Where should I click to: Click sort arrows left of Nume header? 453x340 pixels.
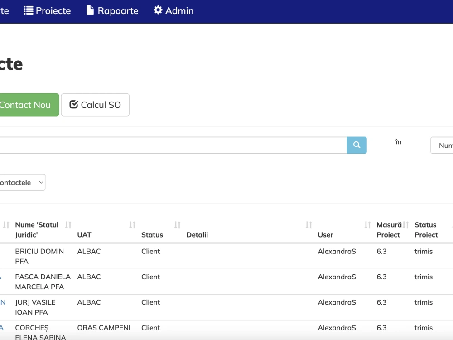[6, 225]
